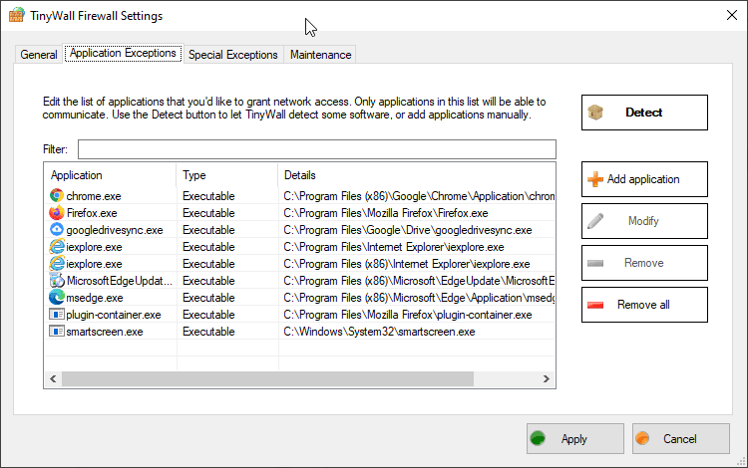
Task: Click the horizontal scrollbar right arrow
Action: click(x=547, y=379)
